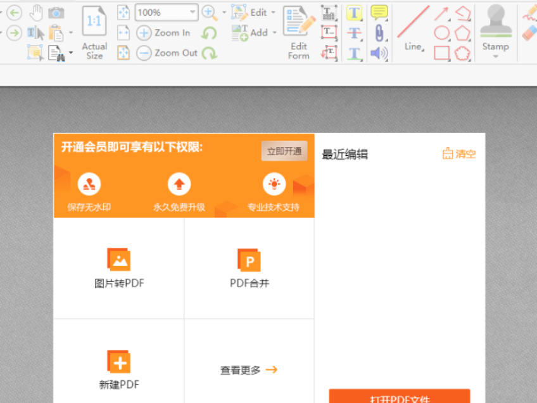Click the 打开PDF文件 button
Image resolution: width=537 pixels, height=403 pixels.
point(400,396)
